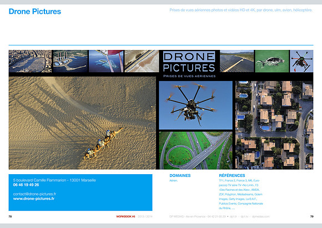Click the small quadcopter drone thumbnail
Image resolution: width=322 pixels, height=228 pixels.
(301, 61)
